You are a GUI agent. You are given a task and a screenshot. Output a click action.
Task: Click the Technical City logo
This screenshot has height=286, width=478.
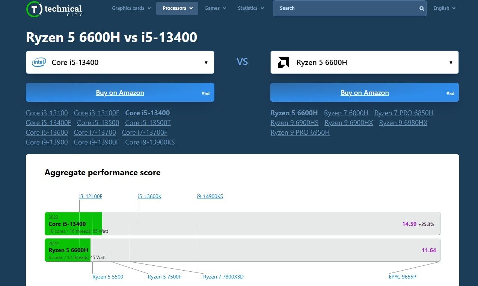pyautogui.click(x=54, y=9)
